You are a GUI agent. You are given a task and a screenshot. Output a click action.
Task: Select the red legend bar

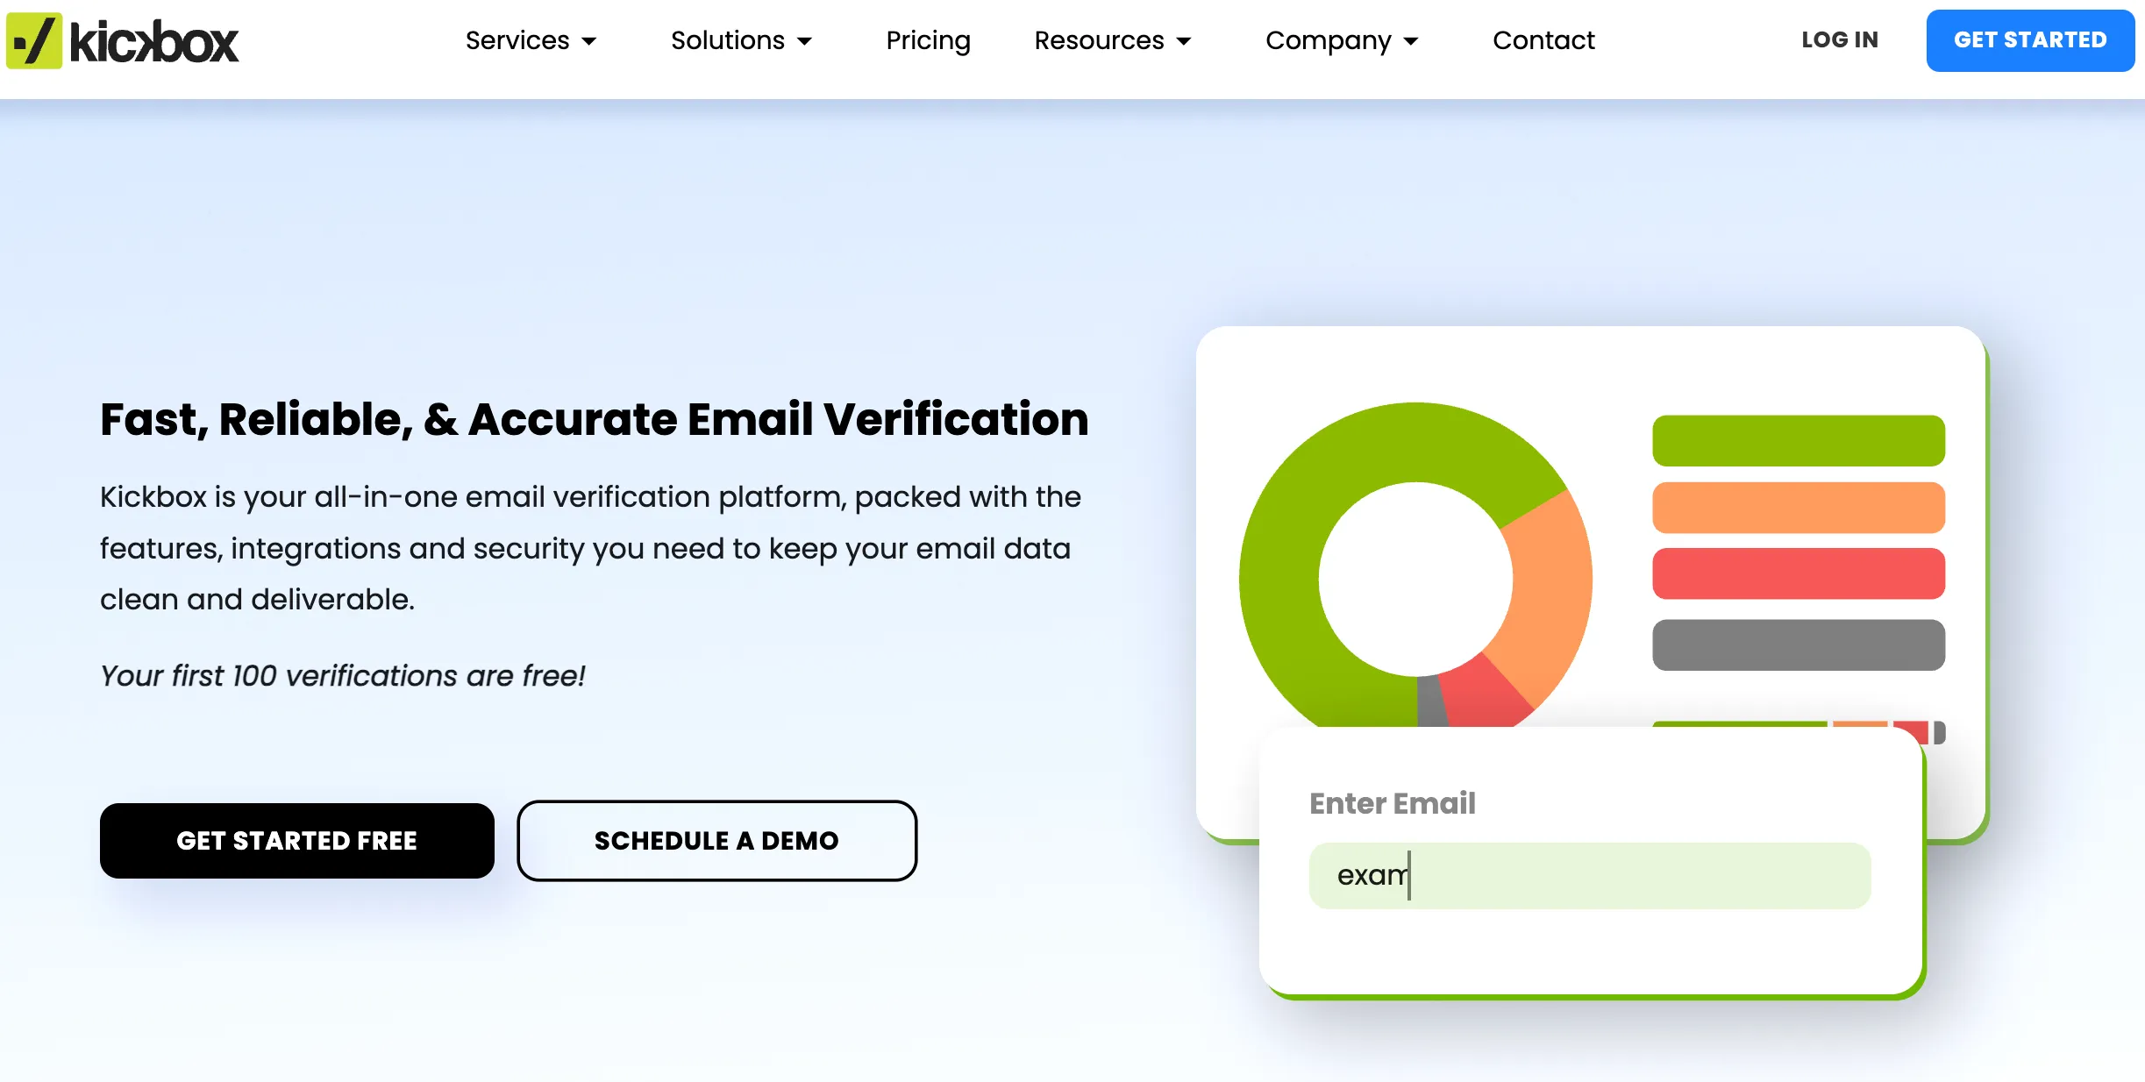[x=1798, y=573]
